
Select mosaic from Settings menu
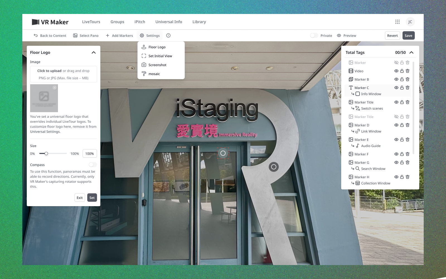[161, 74]
